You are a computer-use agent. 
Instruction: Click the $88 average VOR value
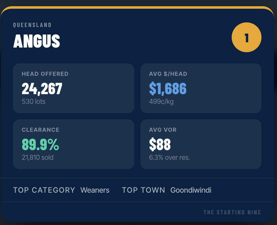pos(160,145)
